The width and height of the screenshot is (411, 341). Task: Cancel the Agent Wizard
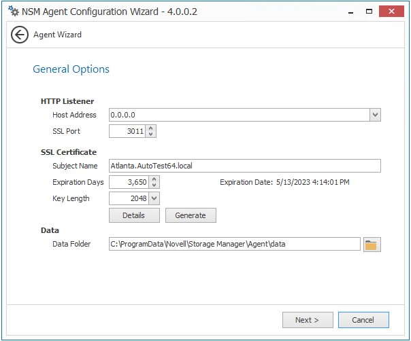(363, 320)
